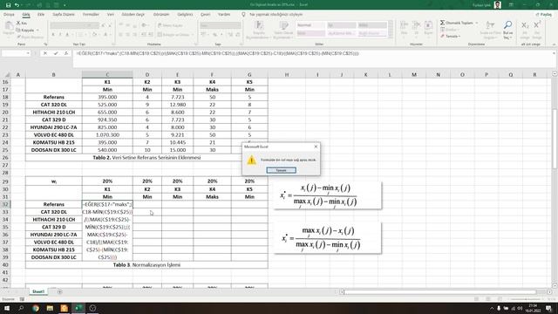Select column C header
This screenshot has width=558, height=314.
click(107, 74)
